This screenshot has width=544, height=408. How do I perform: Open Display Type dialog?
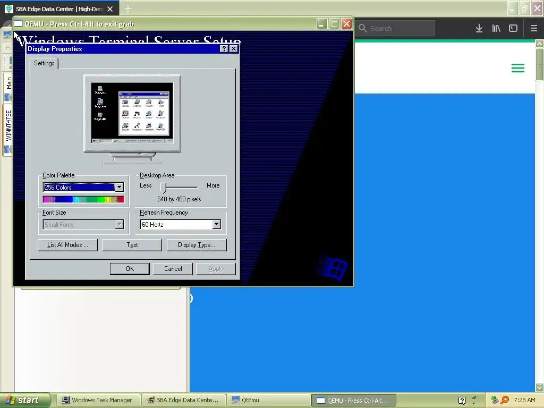point(197,245)
